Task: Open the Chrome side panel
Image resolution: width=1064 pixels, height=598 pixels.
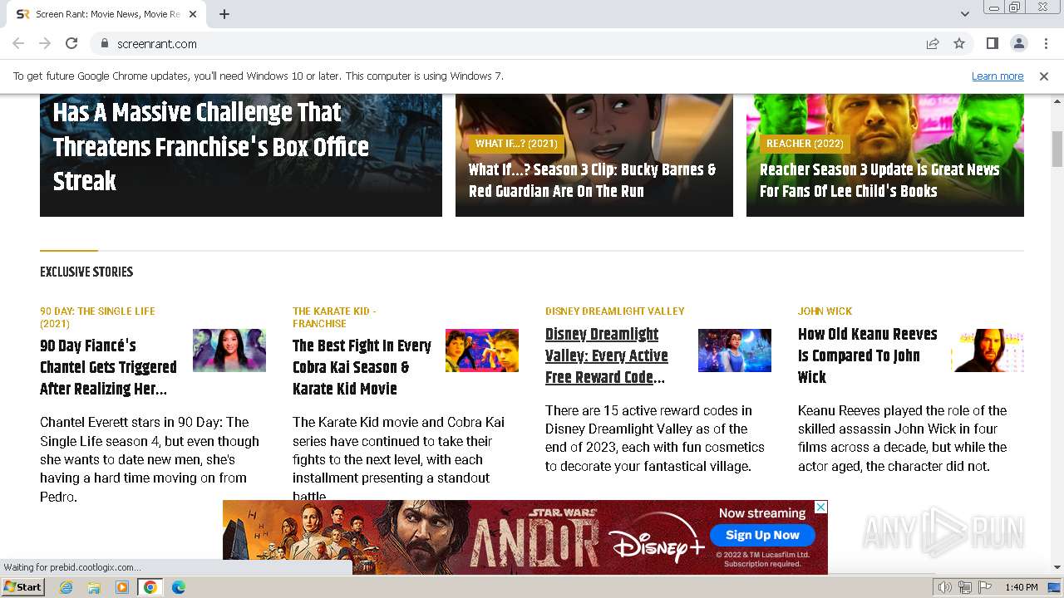Action: [x=992, y=43]
